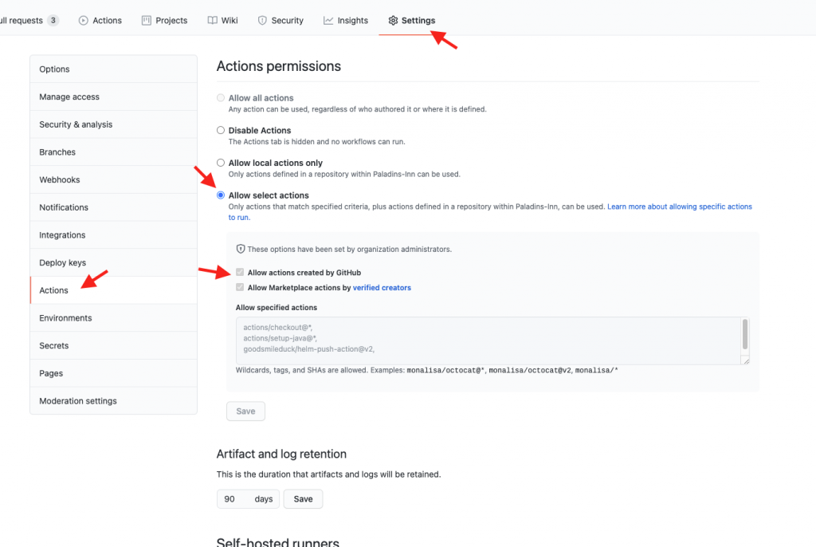Click the 'Self-hosted runners' heading
The height and width of the screenshot is (547, 816).
coord(278,541)
